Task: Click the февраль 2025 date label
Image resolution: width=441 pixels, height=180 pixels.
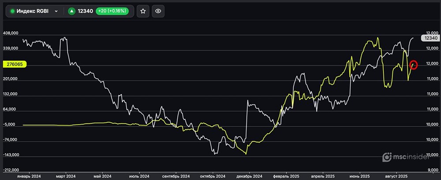Action: pos(286,176)
